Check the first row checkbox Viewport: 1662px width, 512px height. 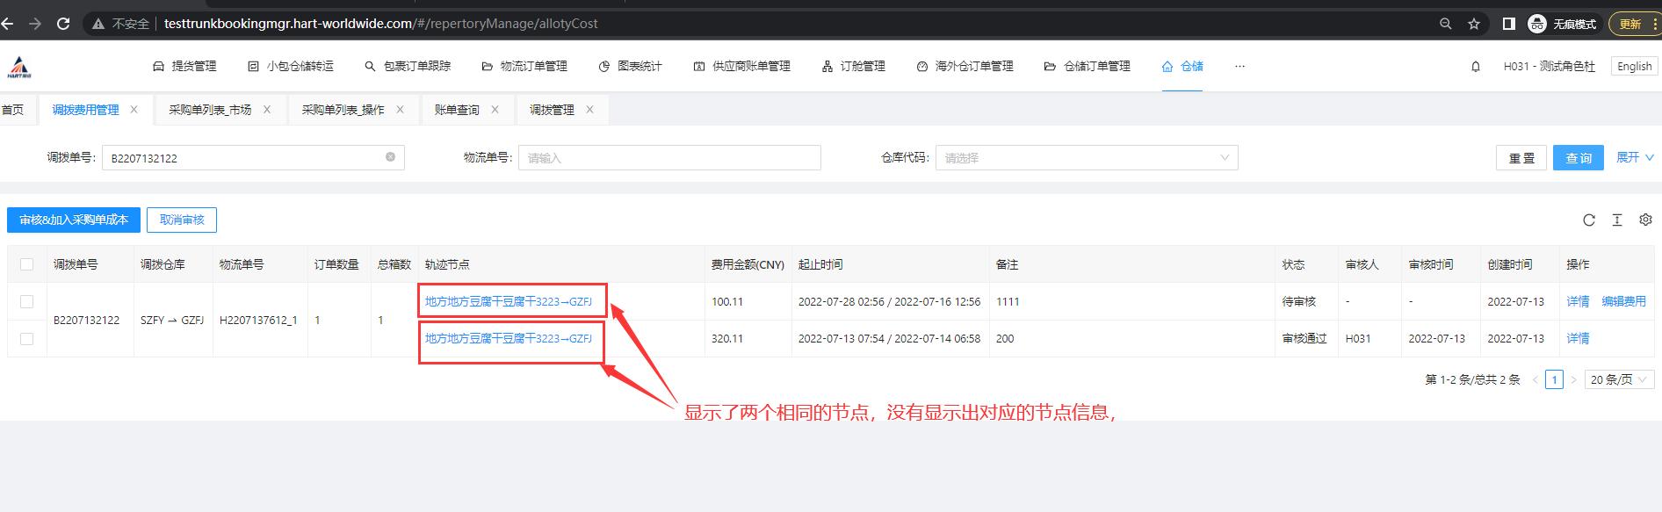26,302
